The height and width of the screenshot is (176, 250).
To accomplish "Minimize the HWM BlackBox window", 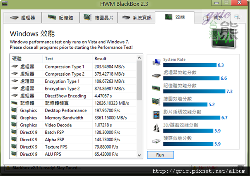I will (216, 3).
